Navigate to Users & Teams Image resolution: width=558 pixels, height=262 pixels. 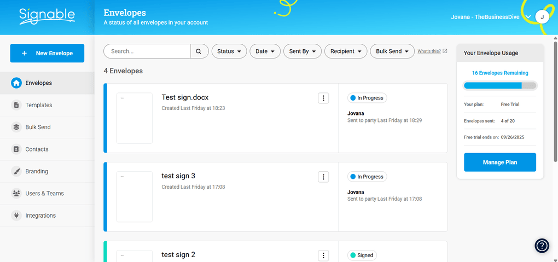pyautogui.click(x=44, y=194)
